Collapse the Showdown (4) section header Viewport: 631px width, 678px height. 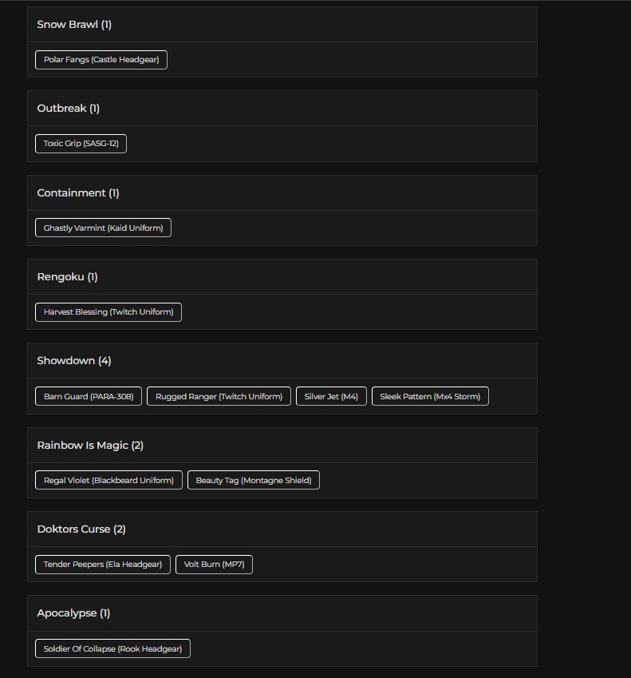pyautogui.click(x=282, y=361)
